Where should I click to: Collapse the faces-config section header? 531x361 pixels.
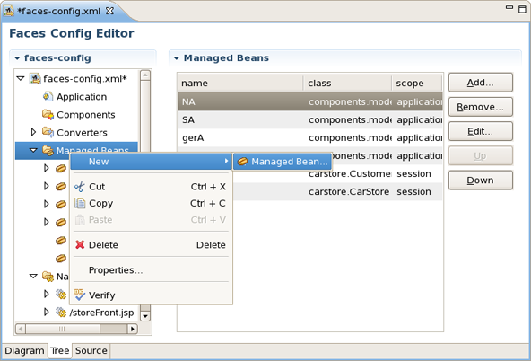[x=17, y=58]
